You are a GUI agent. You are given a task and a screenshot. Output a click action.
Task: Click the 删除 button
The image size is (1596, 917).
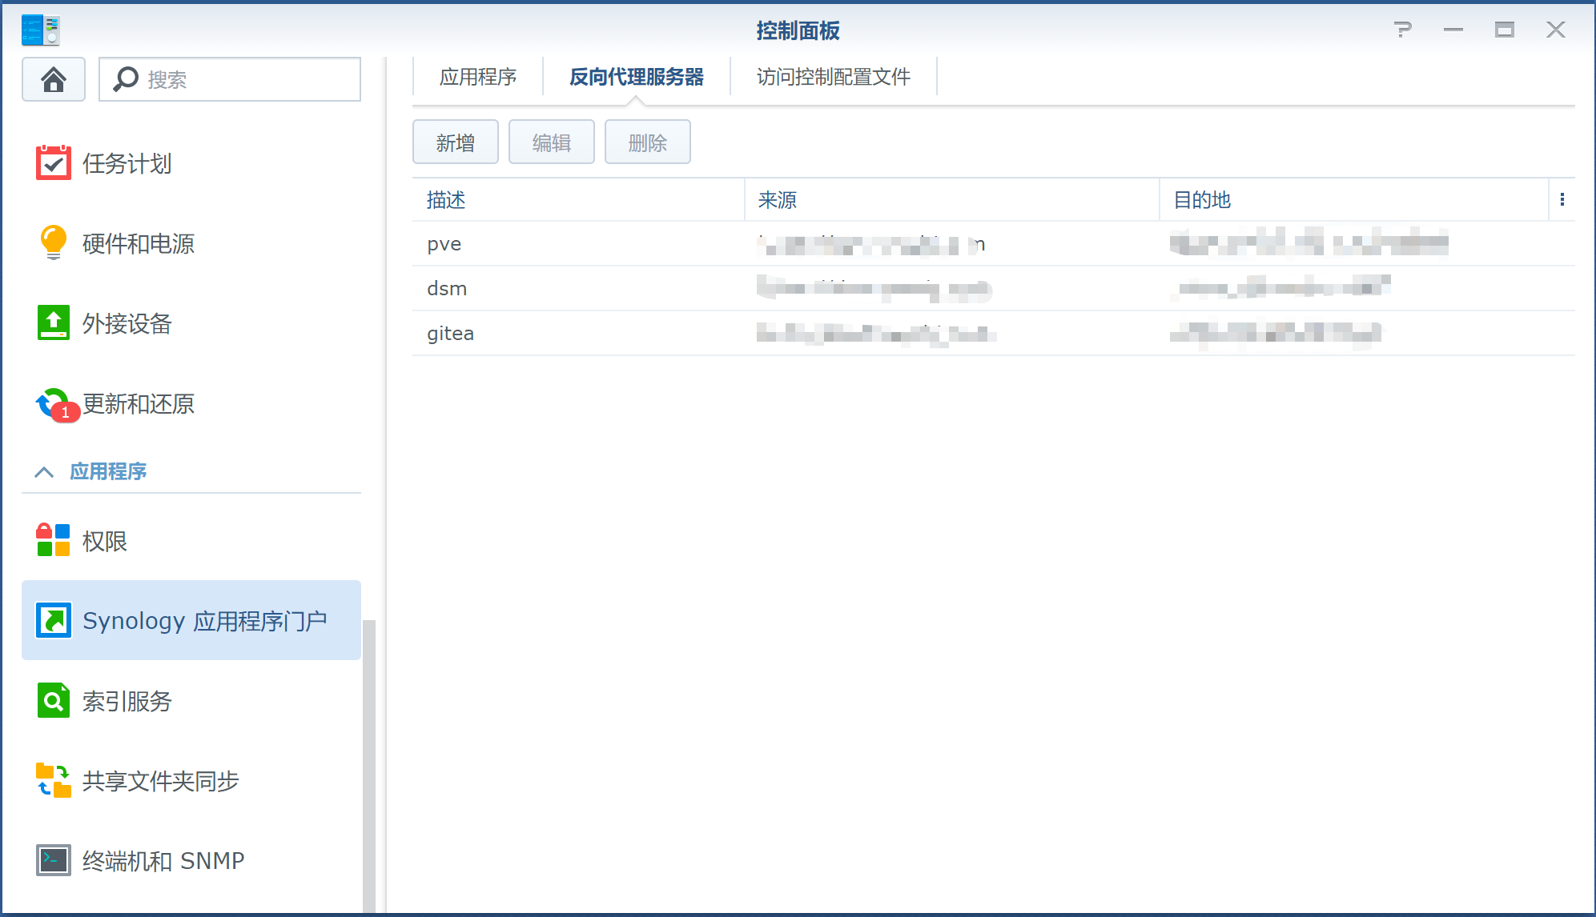[x=647, y=142]
